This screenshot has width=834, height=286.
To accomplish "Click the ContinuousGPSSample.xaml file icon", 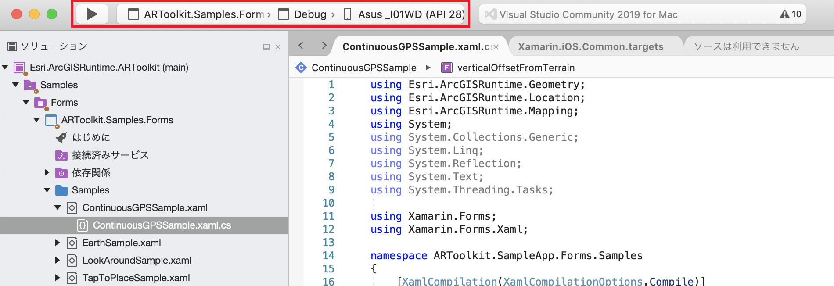I will [72, 207].
